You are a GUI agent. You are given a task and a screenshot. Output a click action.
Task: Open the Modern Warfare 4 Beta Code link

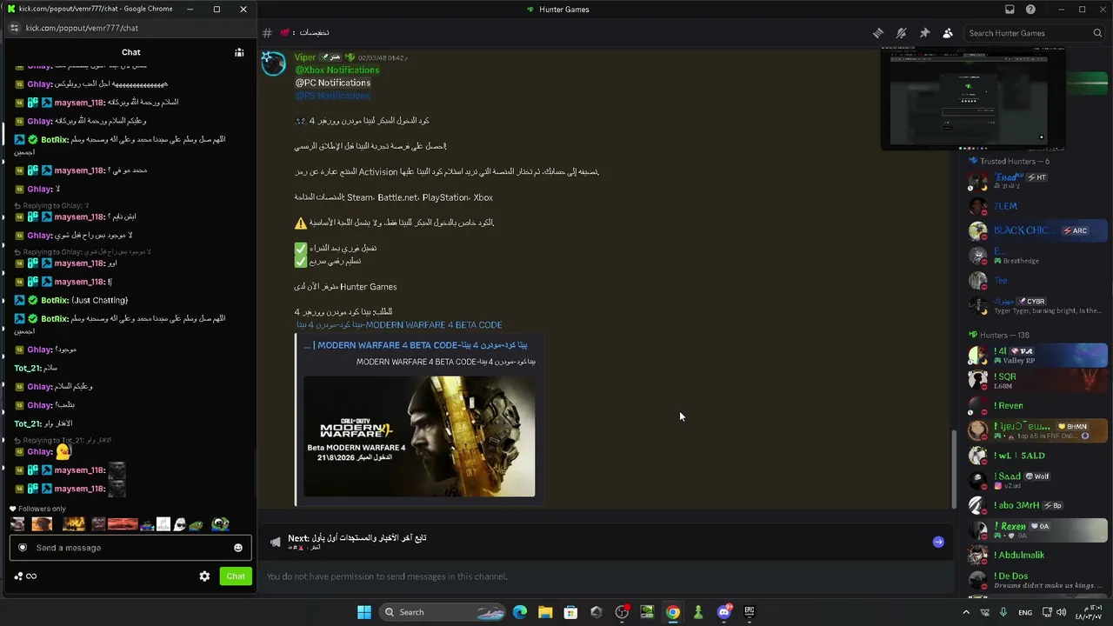pos(399,325)
